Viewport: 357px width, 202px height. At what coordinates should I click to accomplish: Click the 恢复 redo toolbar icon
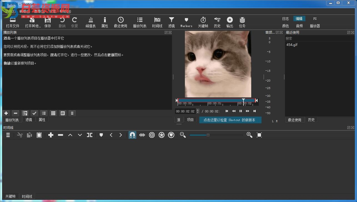point(74,22)
